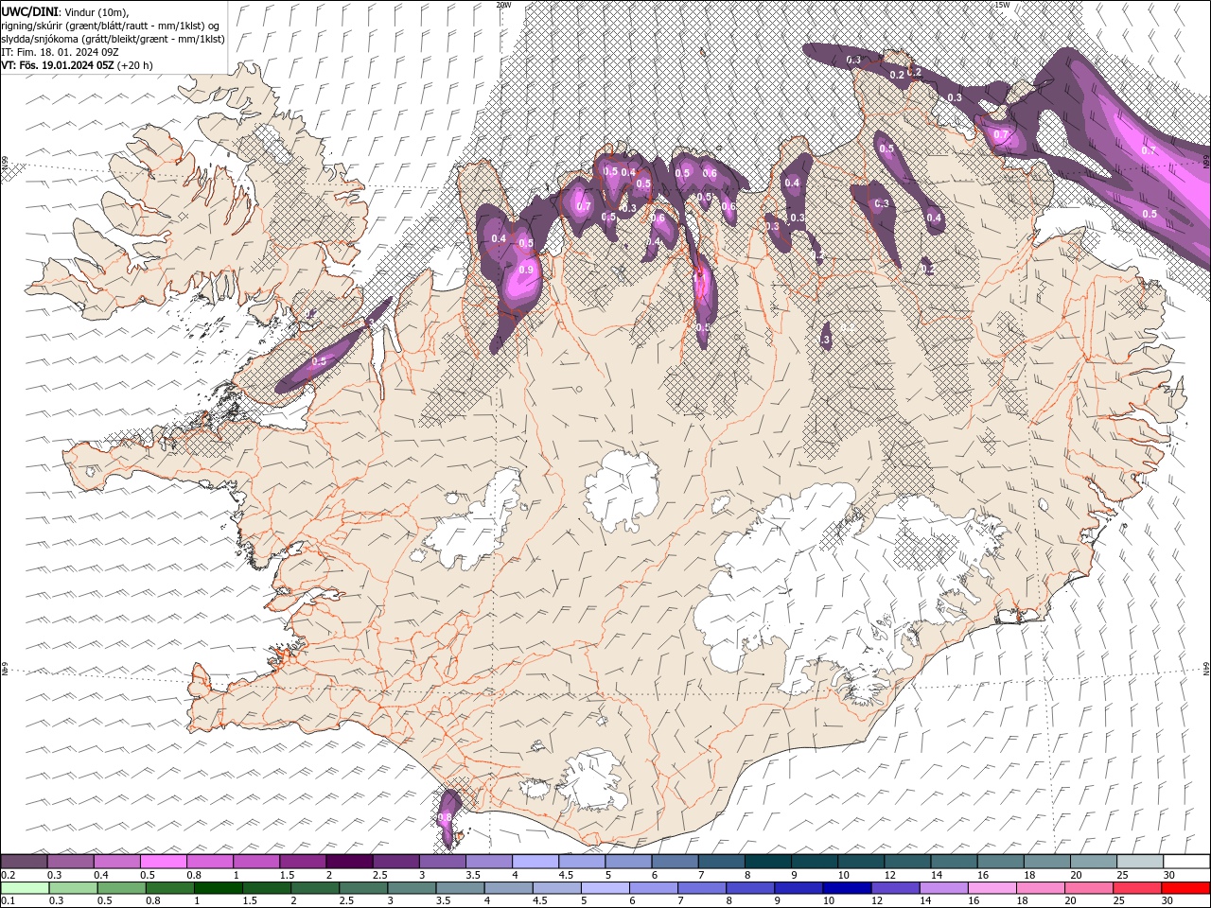The width and height of the screenshot is (1211, 908).
Task: Click the 20W longitude label
Action: tap(503, 5)
